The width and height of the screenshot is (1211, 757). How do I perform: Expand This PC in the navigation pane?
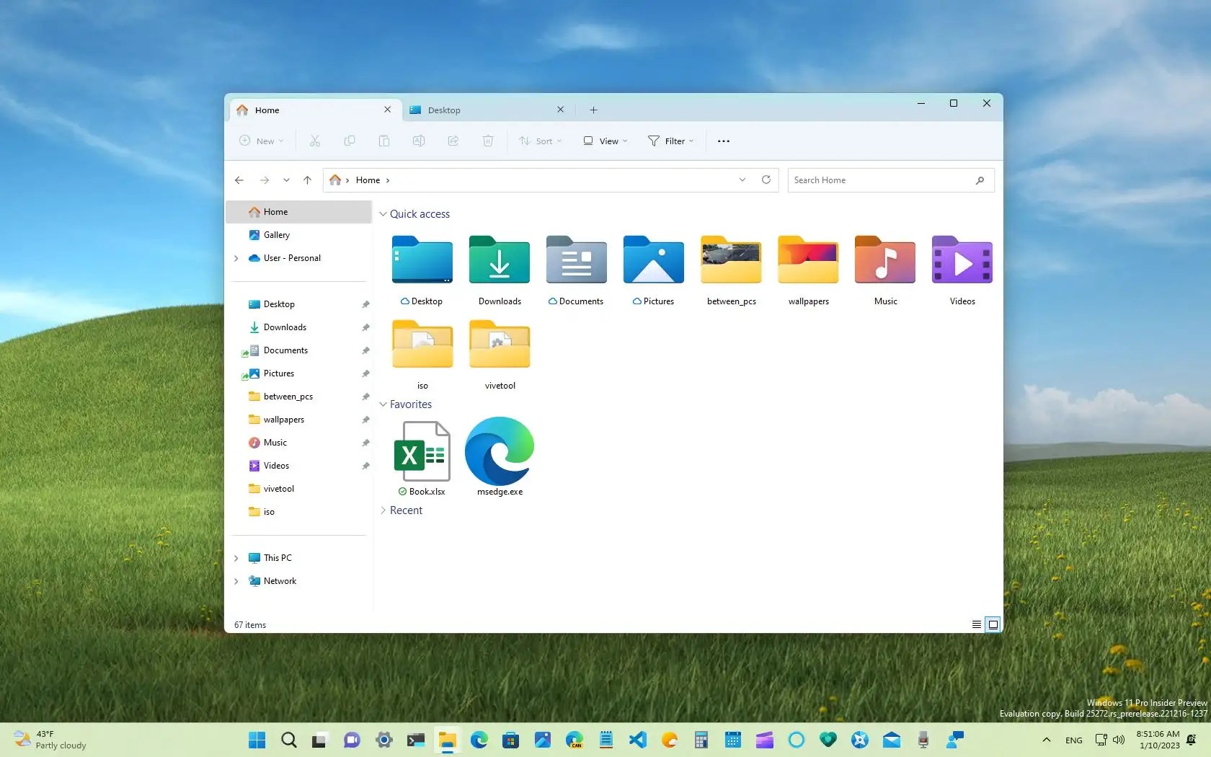point(236,557)
